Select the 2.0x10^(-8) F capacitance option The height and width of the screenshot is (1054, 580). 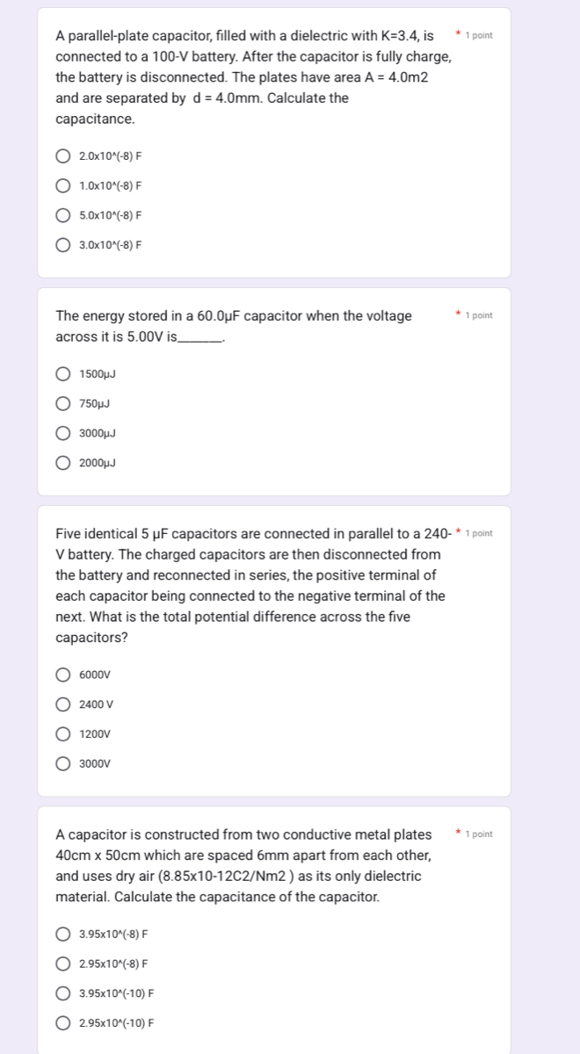(x=63, y=156)
